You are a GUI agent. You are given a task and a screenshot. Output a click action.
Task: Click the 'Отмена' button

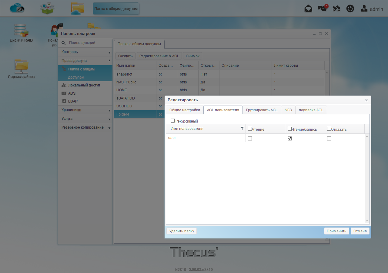tap(360, 231)
